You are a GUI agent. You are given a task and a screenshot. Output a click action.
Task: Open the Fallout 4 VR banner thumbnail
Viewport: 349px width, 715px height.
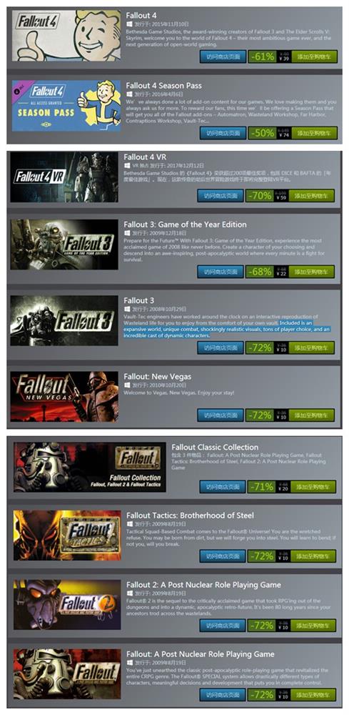coord(64,177)
